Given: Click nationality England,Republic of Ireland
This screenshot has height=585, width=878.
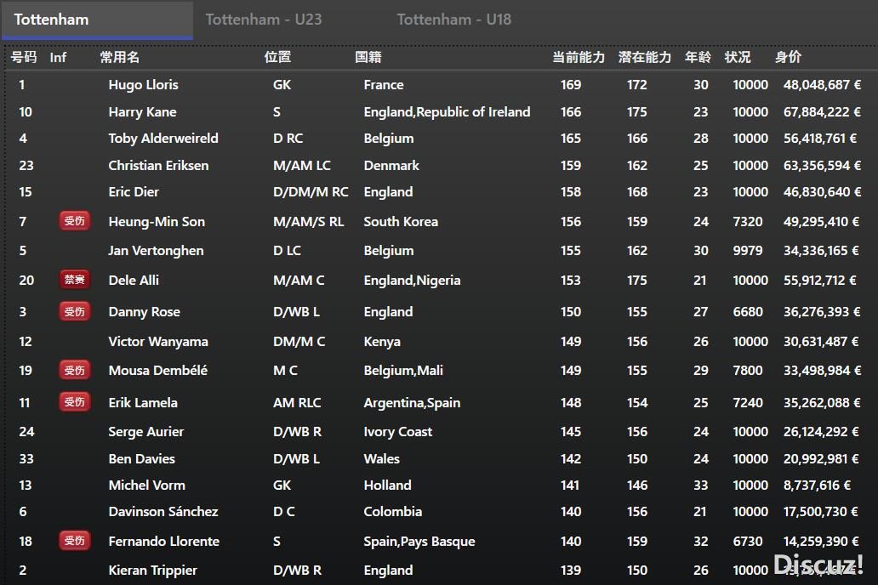Looking at the screenshot, I should (x=447, y=112).
